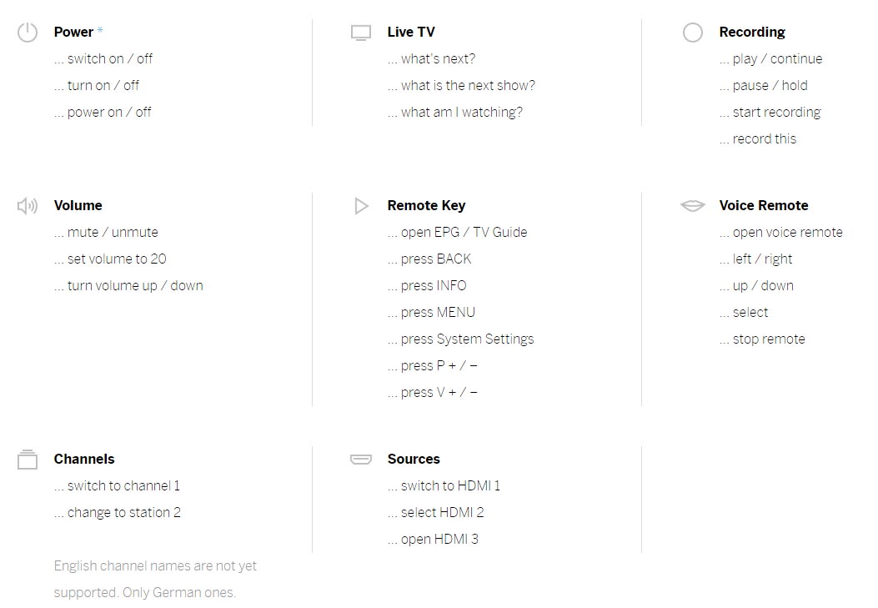Click the Volume speaker icon

click(28, 206)
